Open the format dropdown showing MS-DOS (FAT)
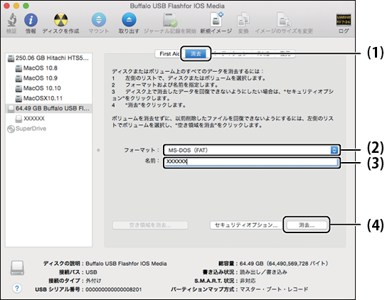 251,150
